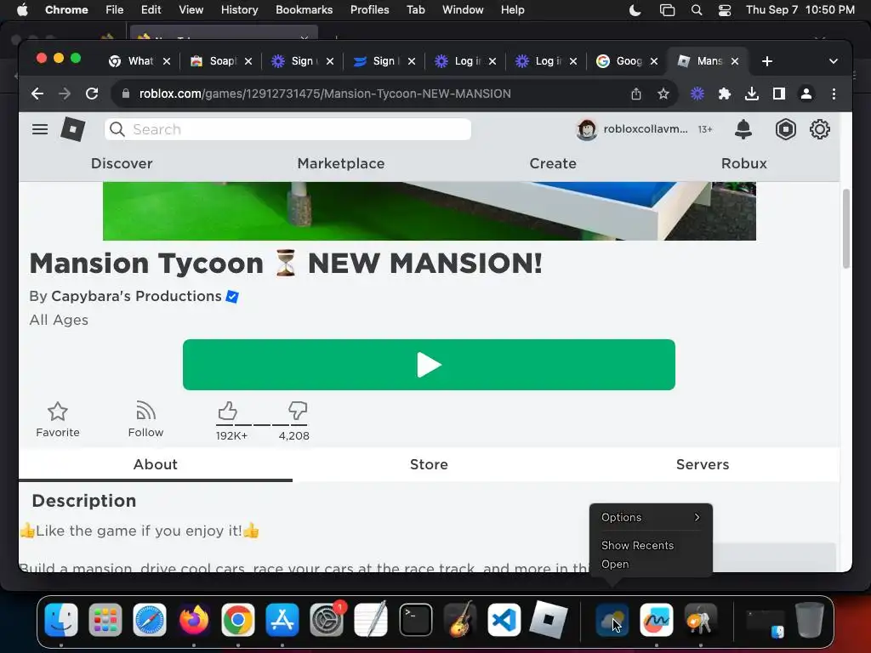Click the Search field in Roblox

coord(287,129)
